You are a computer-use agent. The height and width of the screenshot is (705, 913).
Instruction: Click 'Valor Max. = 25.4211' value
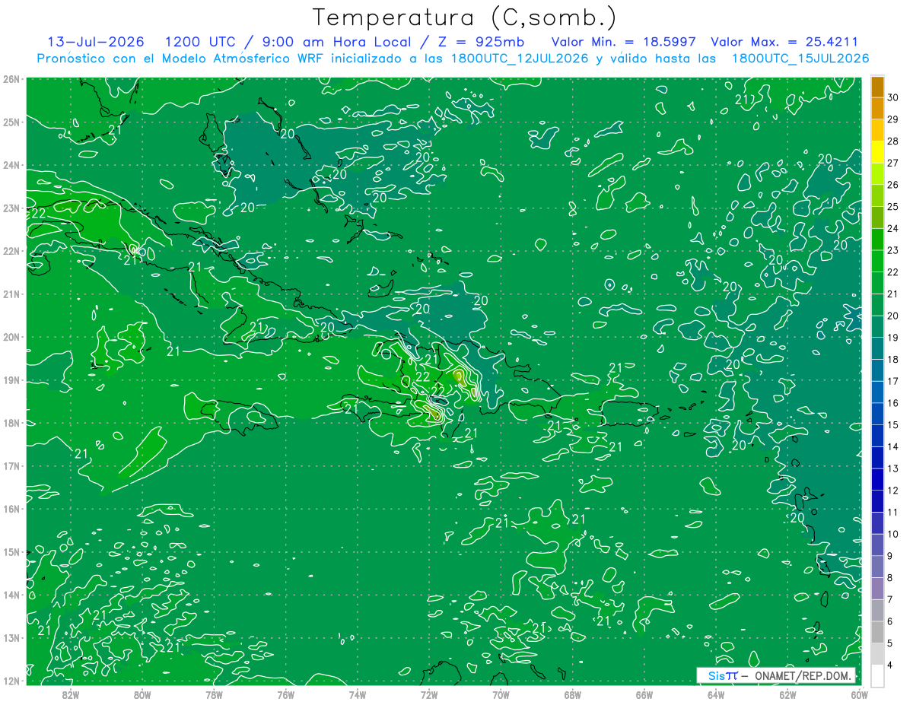[x=784, y=42]
